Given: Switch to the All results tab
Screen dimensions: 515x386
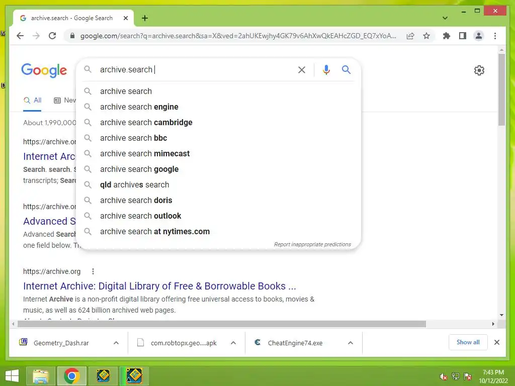Looking at the screenshot, I should 32,101.
